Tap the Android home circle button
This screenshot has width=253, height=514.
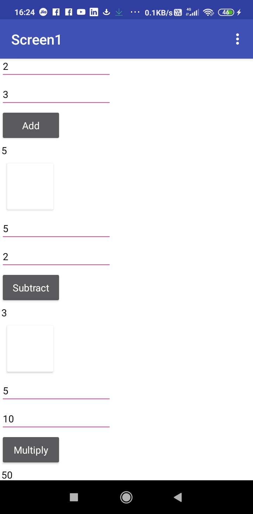(x=126, y=497)
